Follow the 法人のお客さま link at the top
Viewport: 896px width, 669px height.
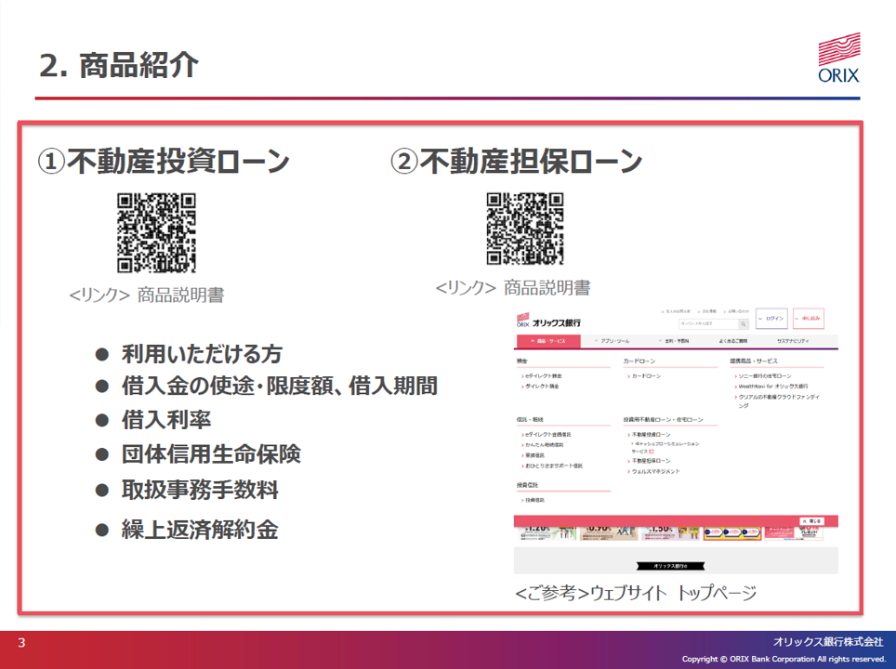pos(676,311)
